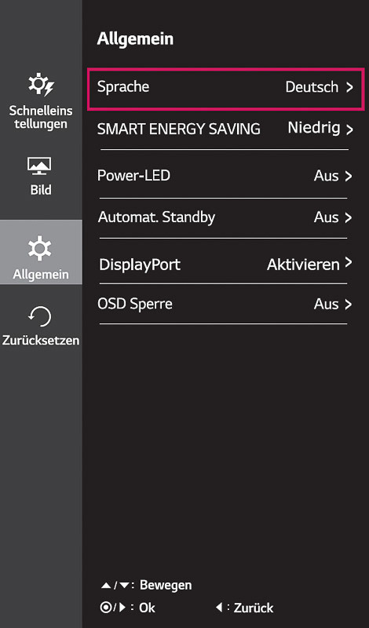This screenshot has width=369, height=628.
Task: Click the Allgemein gear icon in sidebar
Action: pyautogui.click(x=40, y=247)
